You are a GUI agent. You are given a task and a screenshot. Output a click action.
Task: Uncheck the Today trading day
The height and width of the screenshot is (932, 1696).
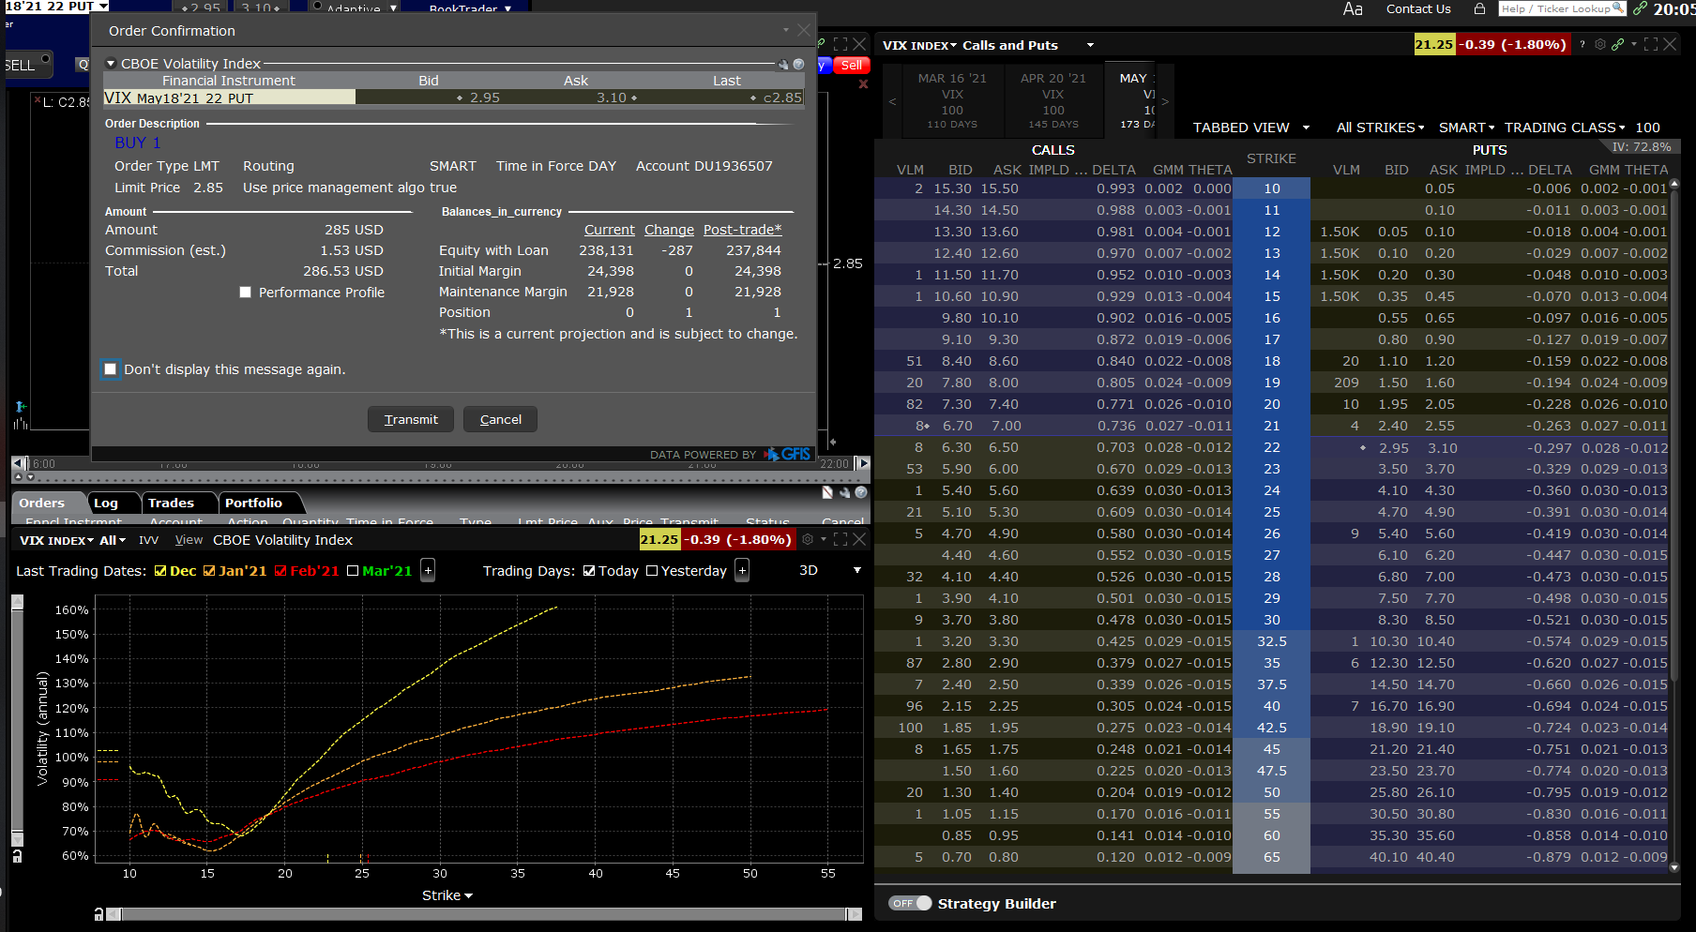[589, 571]
